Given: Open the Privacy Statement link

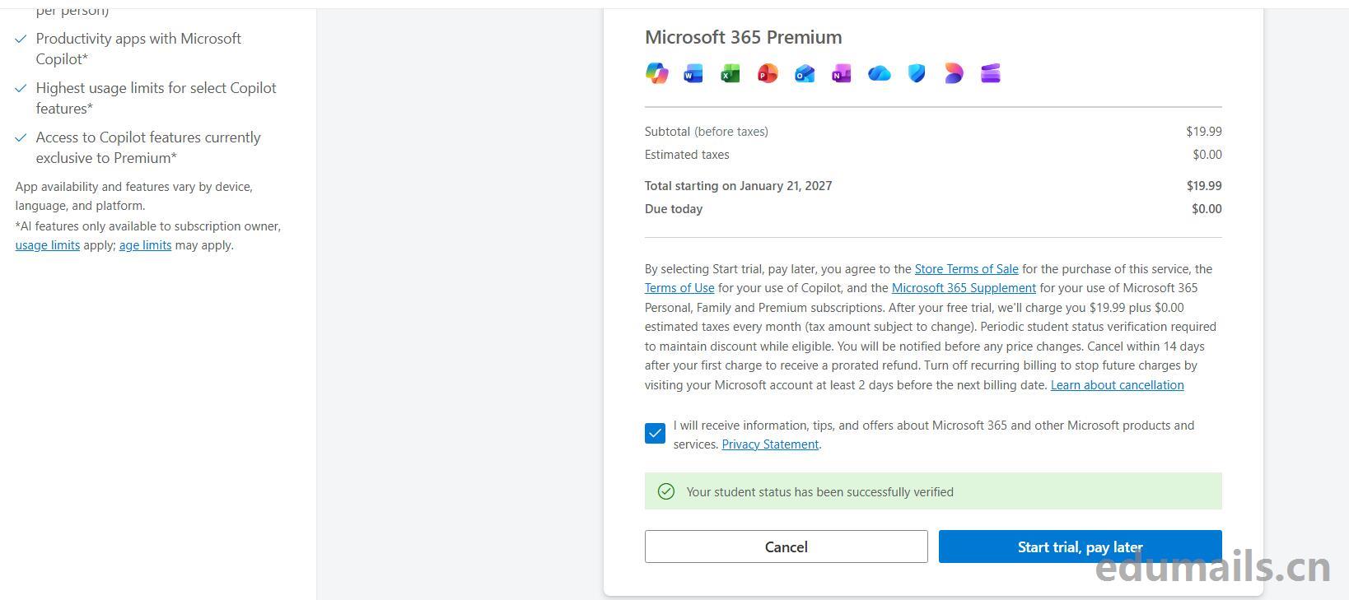Looking at the screenshot, I should (x=770, y=444).
